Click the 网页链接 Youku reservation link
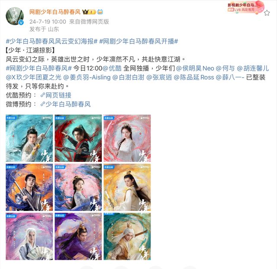 pos(56,95)
